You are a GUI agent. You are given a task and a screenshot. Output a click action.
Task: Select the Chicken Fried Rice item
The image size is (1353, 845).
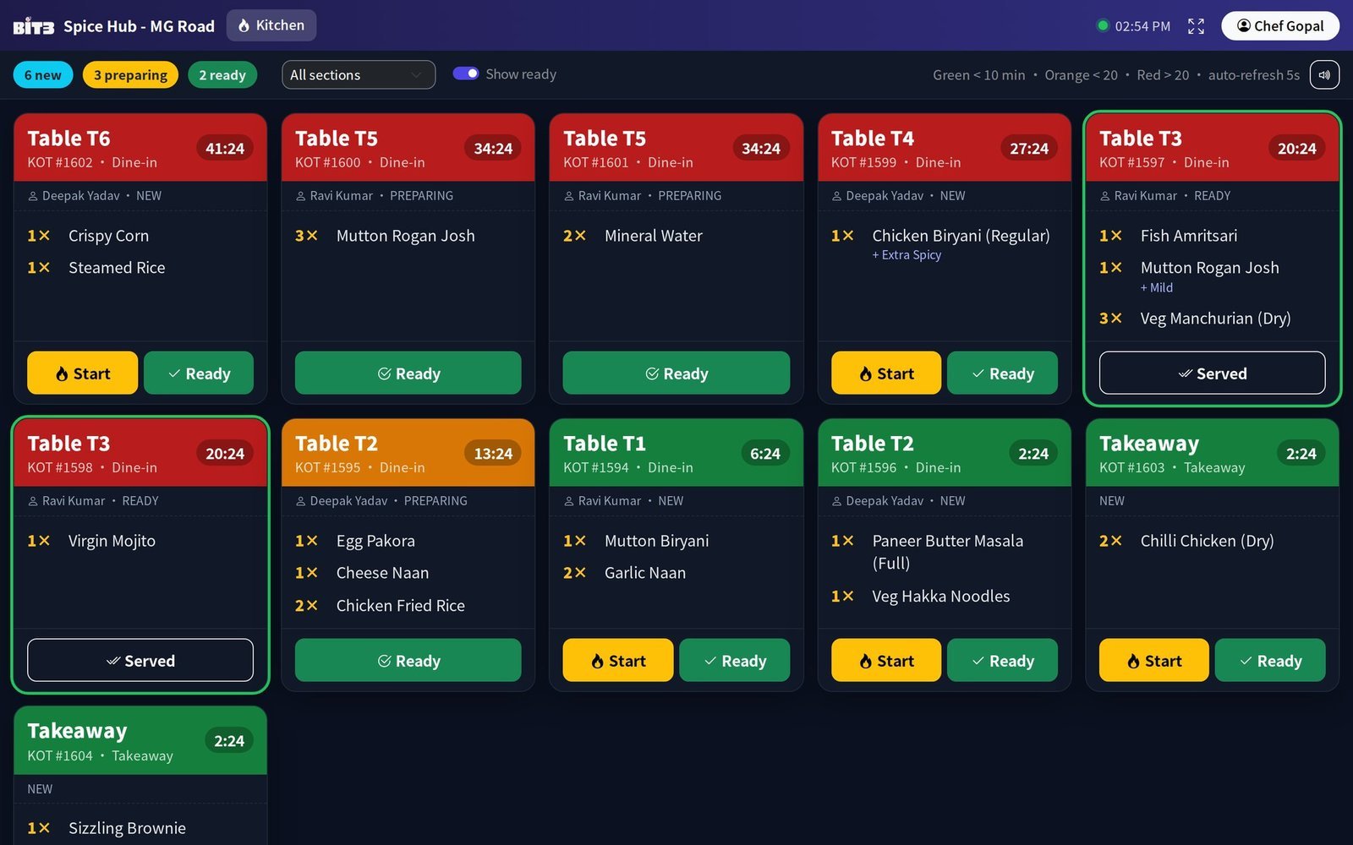click(x=401, y=606)
